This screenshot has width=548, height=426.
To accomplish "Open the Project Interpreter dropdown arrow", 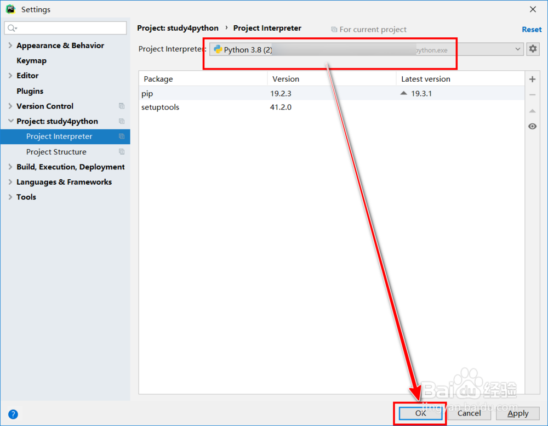I will [x=518, y=49].
